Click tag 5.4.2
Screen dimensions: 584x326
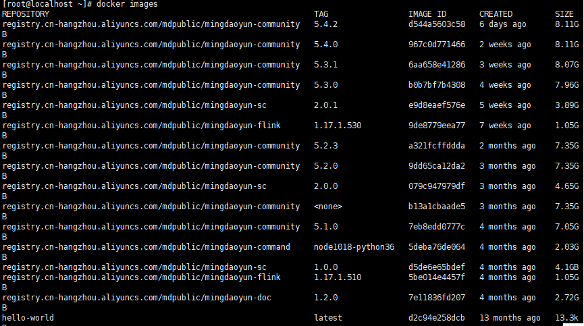coord(325,24)
